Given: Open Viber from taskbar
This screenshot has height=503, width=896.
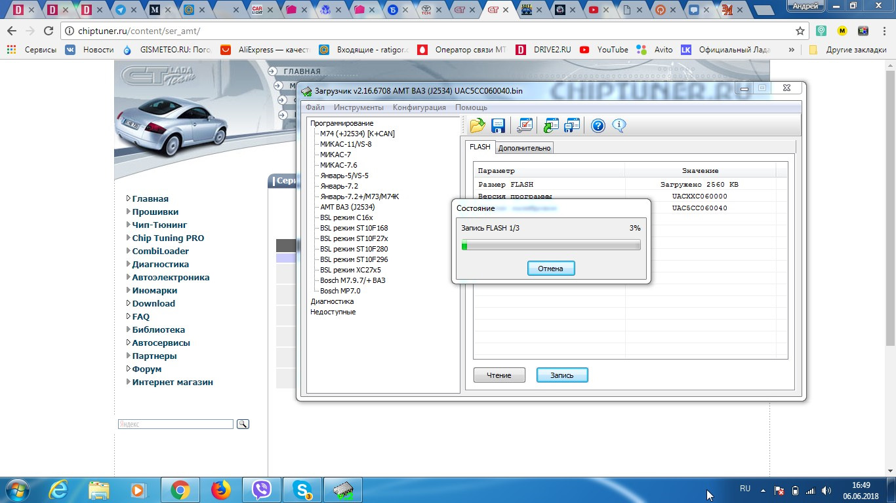Looking at the screenshot, I should click(x=262, y=490).
